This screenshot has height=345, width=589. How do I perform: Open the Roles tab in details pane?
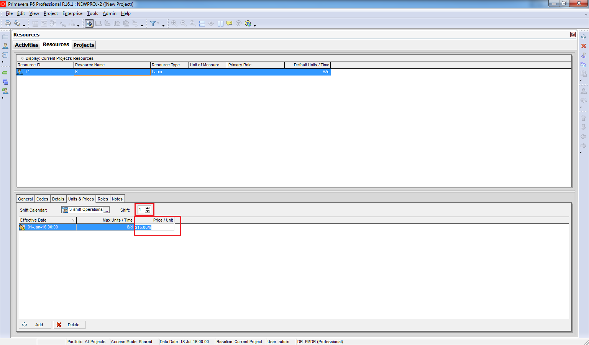point(103,199)
